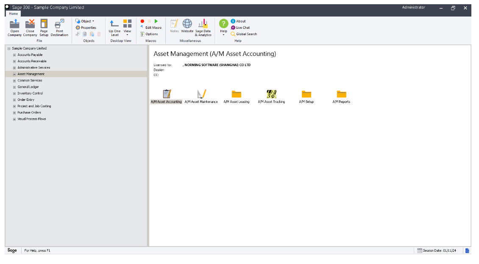This screenshot has width=479, height=264.
Task: Click the green Help question mark icon
Action: point(224,24)
